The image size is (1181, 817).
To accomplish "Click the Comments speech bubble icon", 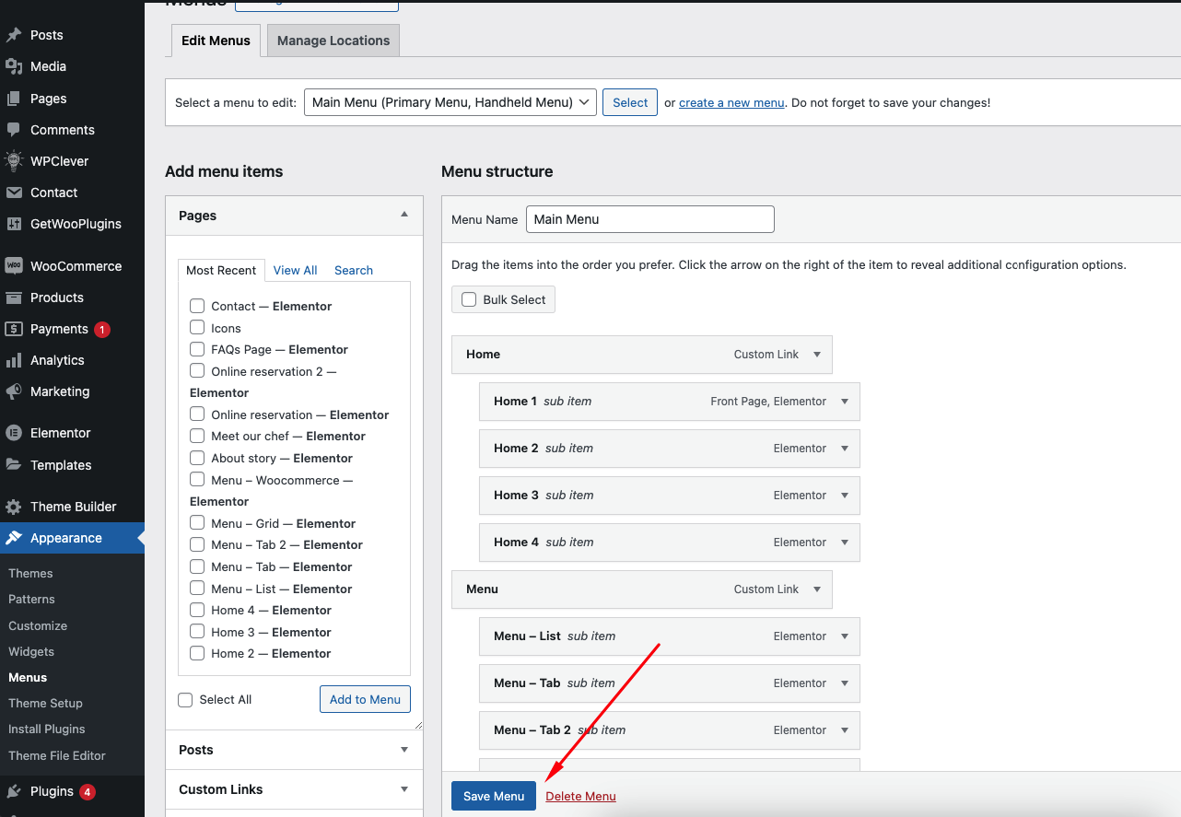I will pyautogui.click(x=14, y=130).
